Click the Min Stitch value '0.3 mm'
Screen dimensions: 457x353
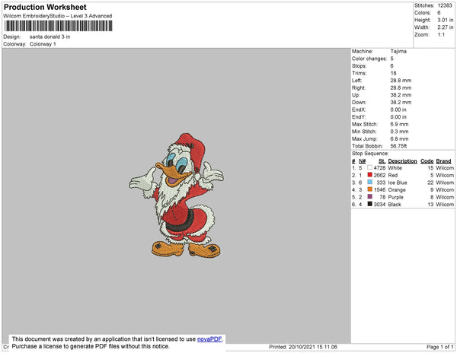(x=399, y=132)
